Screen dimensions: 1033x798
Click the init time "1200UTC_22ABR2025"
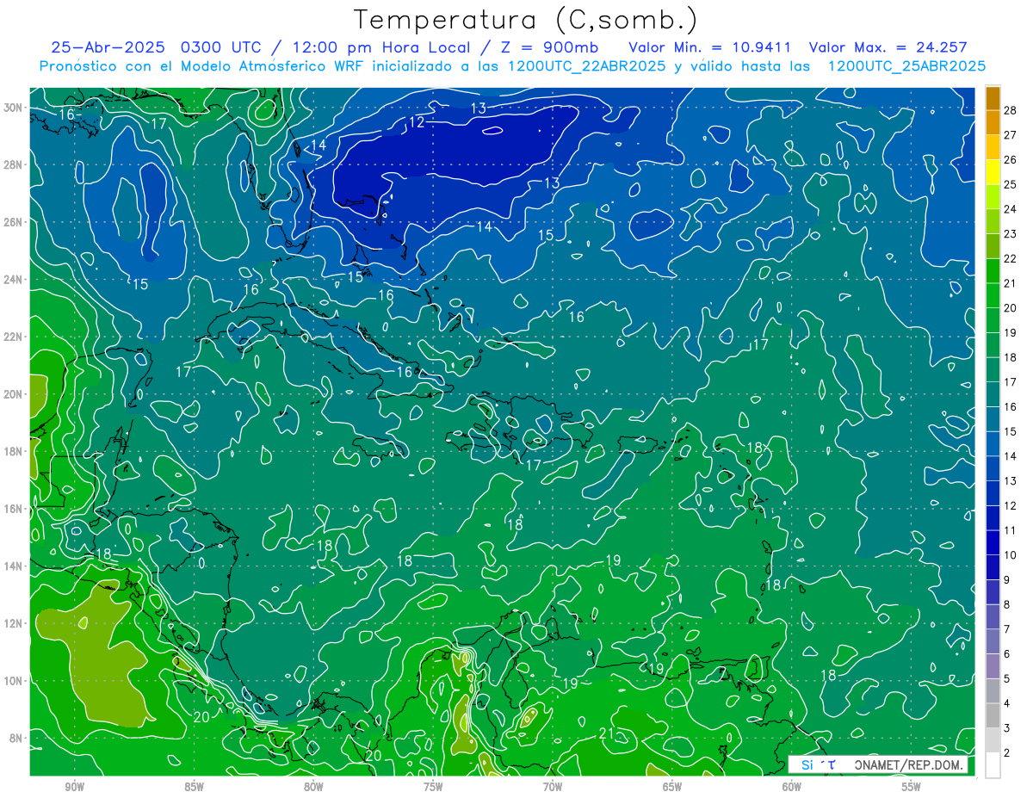click(x=586, y=66)
